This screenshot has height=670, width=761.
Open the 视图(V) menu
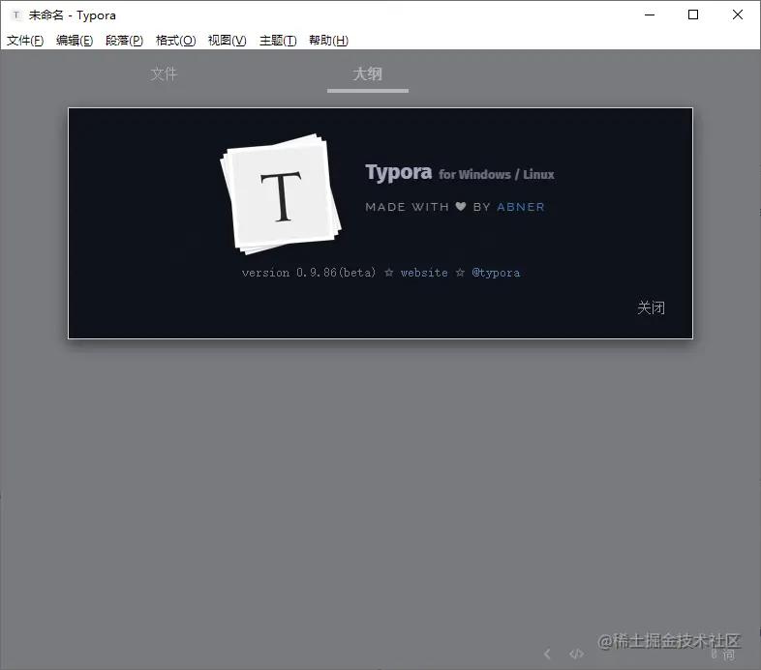(228, 41)
